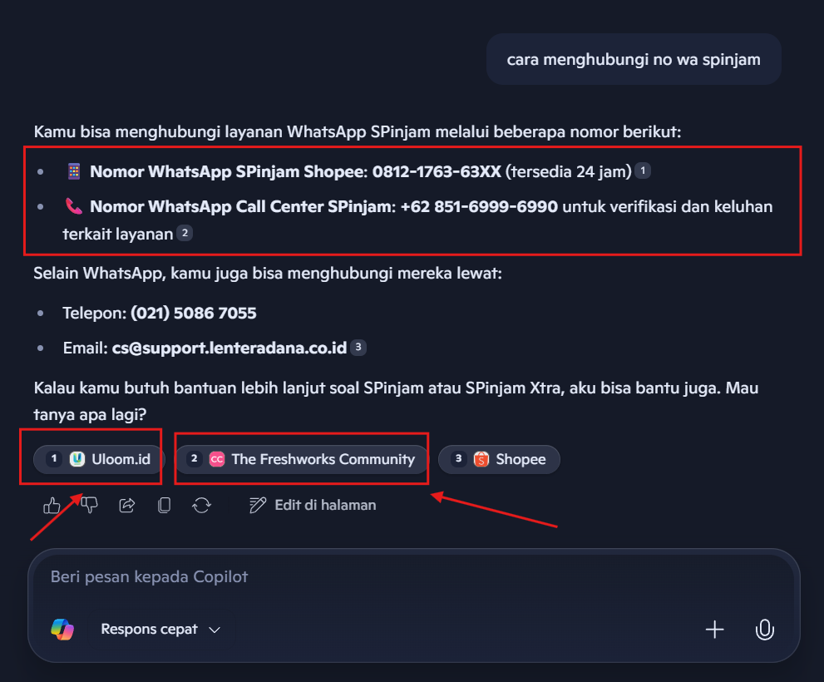
Task: Open the Uloom.id source chip
Action: (99, 459)
